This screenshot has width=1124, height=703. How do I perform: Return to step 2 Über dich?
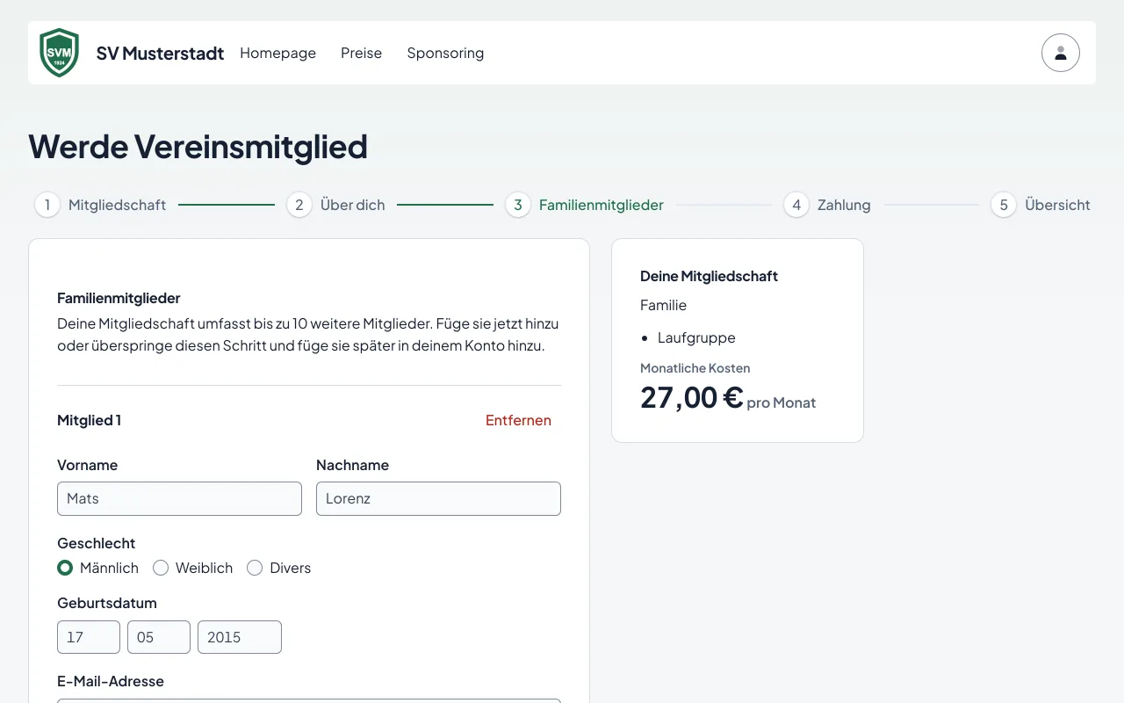[335, 205]
